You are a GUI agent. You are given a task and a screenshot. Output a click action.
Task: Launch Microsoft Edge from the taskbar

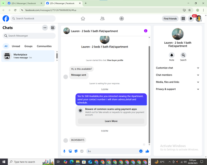point(72,162)
